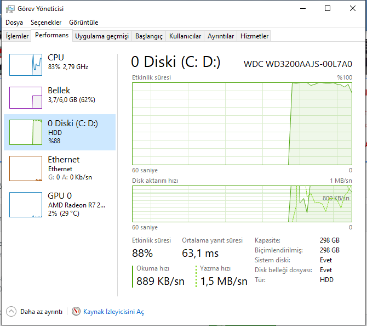Click the Bellek 3,7/6,0 GB (62%) text
367x326 pixels.
click(72, 100)
